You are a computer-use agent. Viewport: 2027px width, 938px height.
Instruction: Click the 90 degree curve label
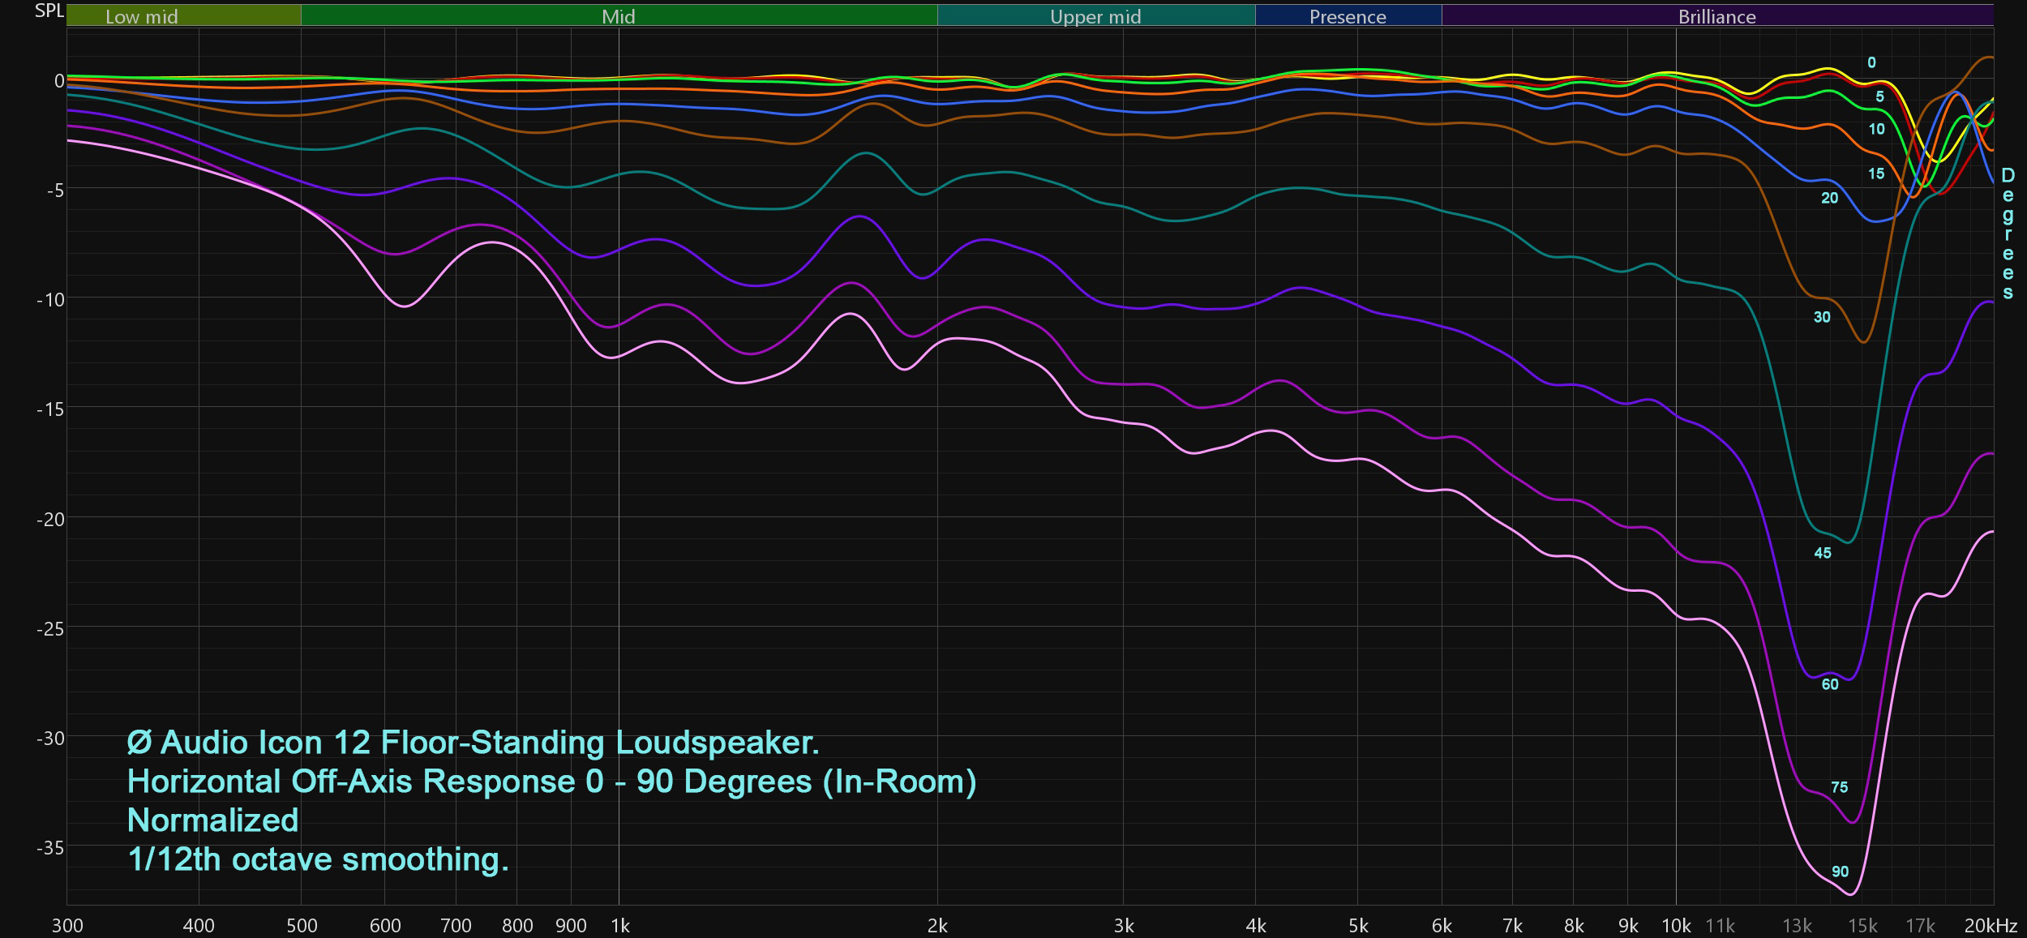tap(1840, 872)
